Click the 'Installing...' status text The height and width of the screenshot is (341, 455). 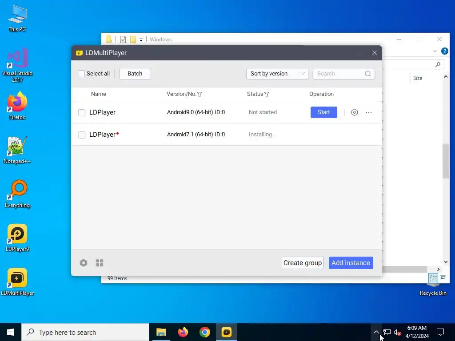coord(262,135)
